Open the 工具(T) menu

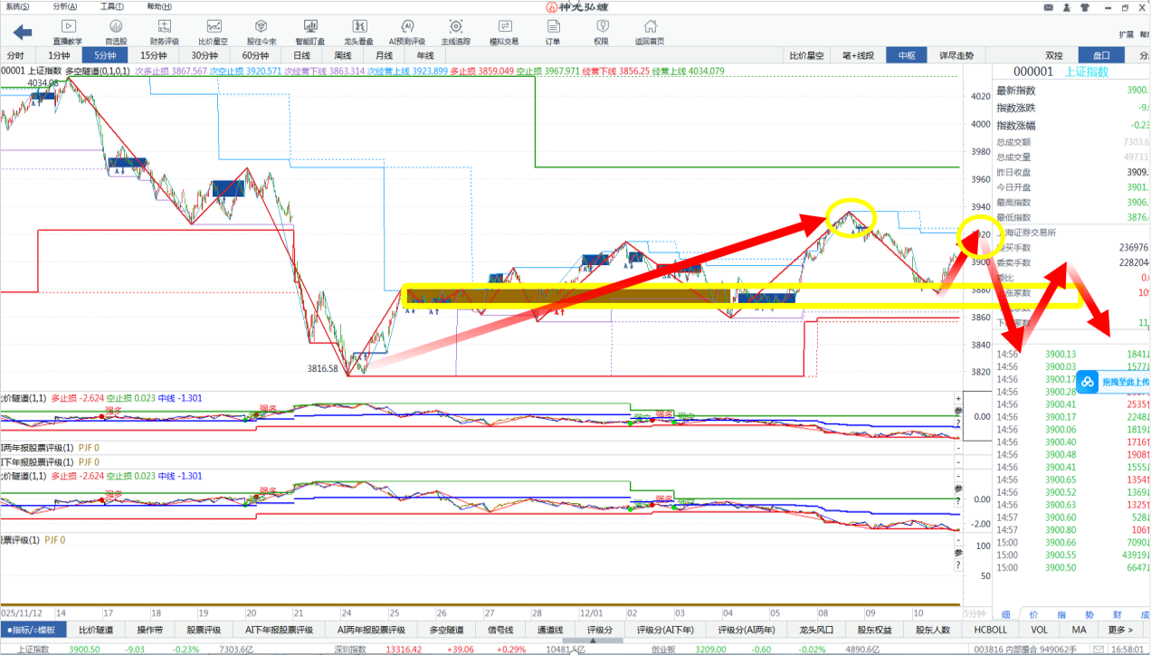coord(113,5)
